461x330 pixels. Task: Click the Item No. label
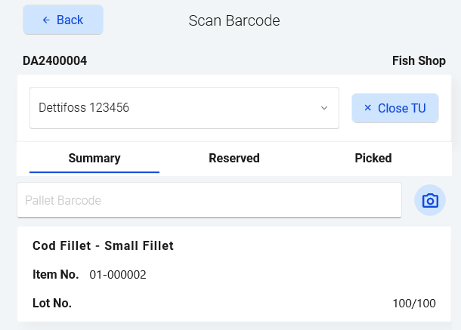[x=55, y=275]
